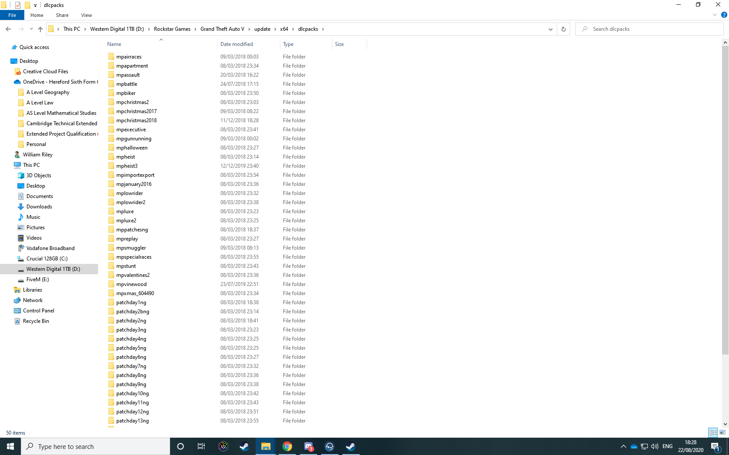
Task: Open A Level Geography folder
Action: [x=48, y=92]
